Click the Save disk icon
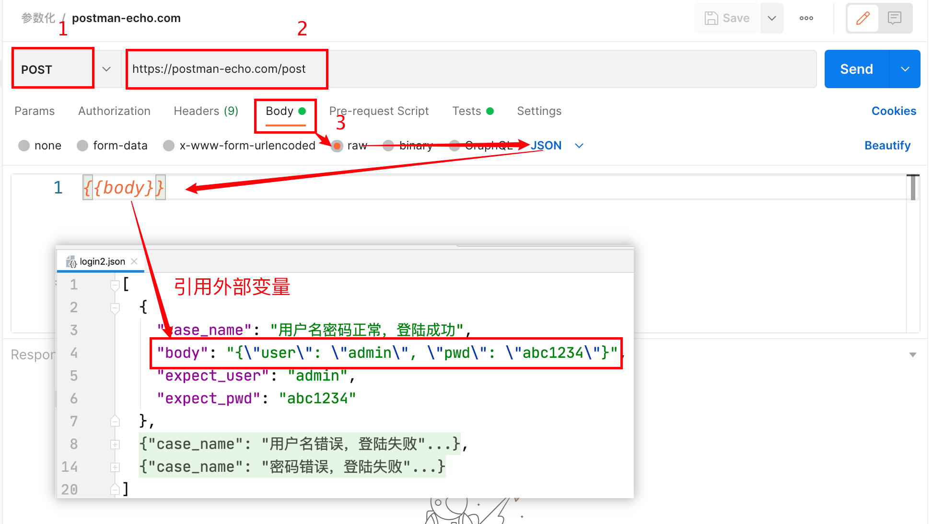The height and width of the screenshot is (524, 933). coord(711,18)
